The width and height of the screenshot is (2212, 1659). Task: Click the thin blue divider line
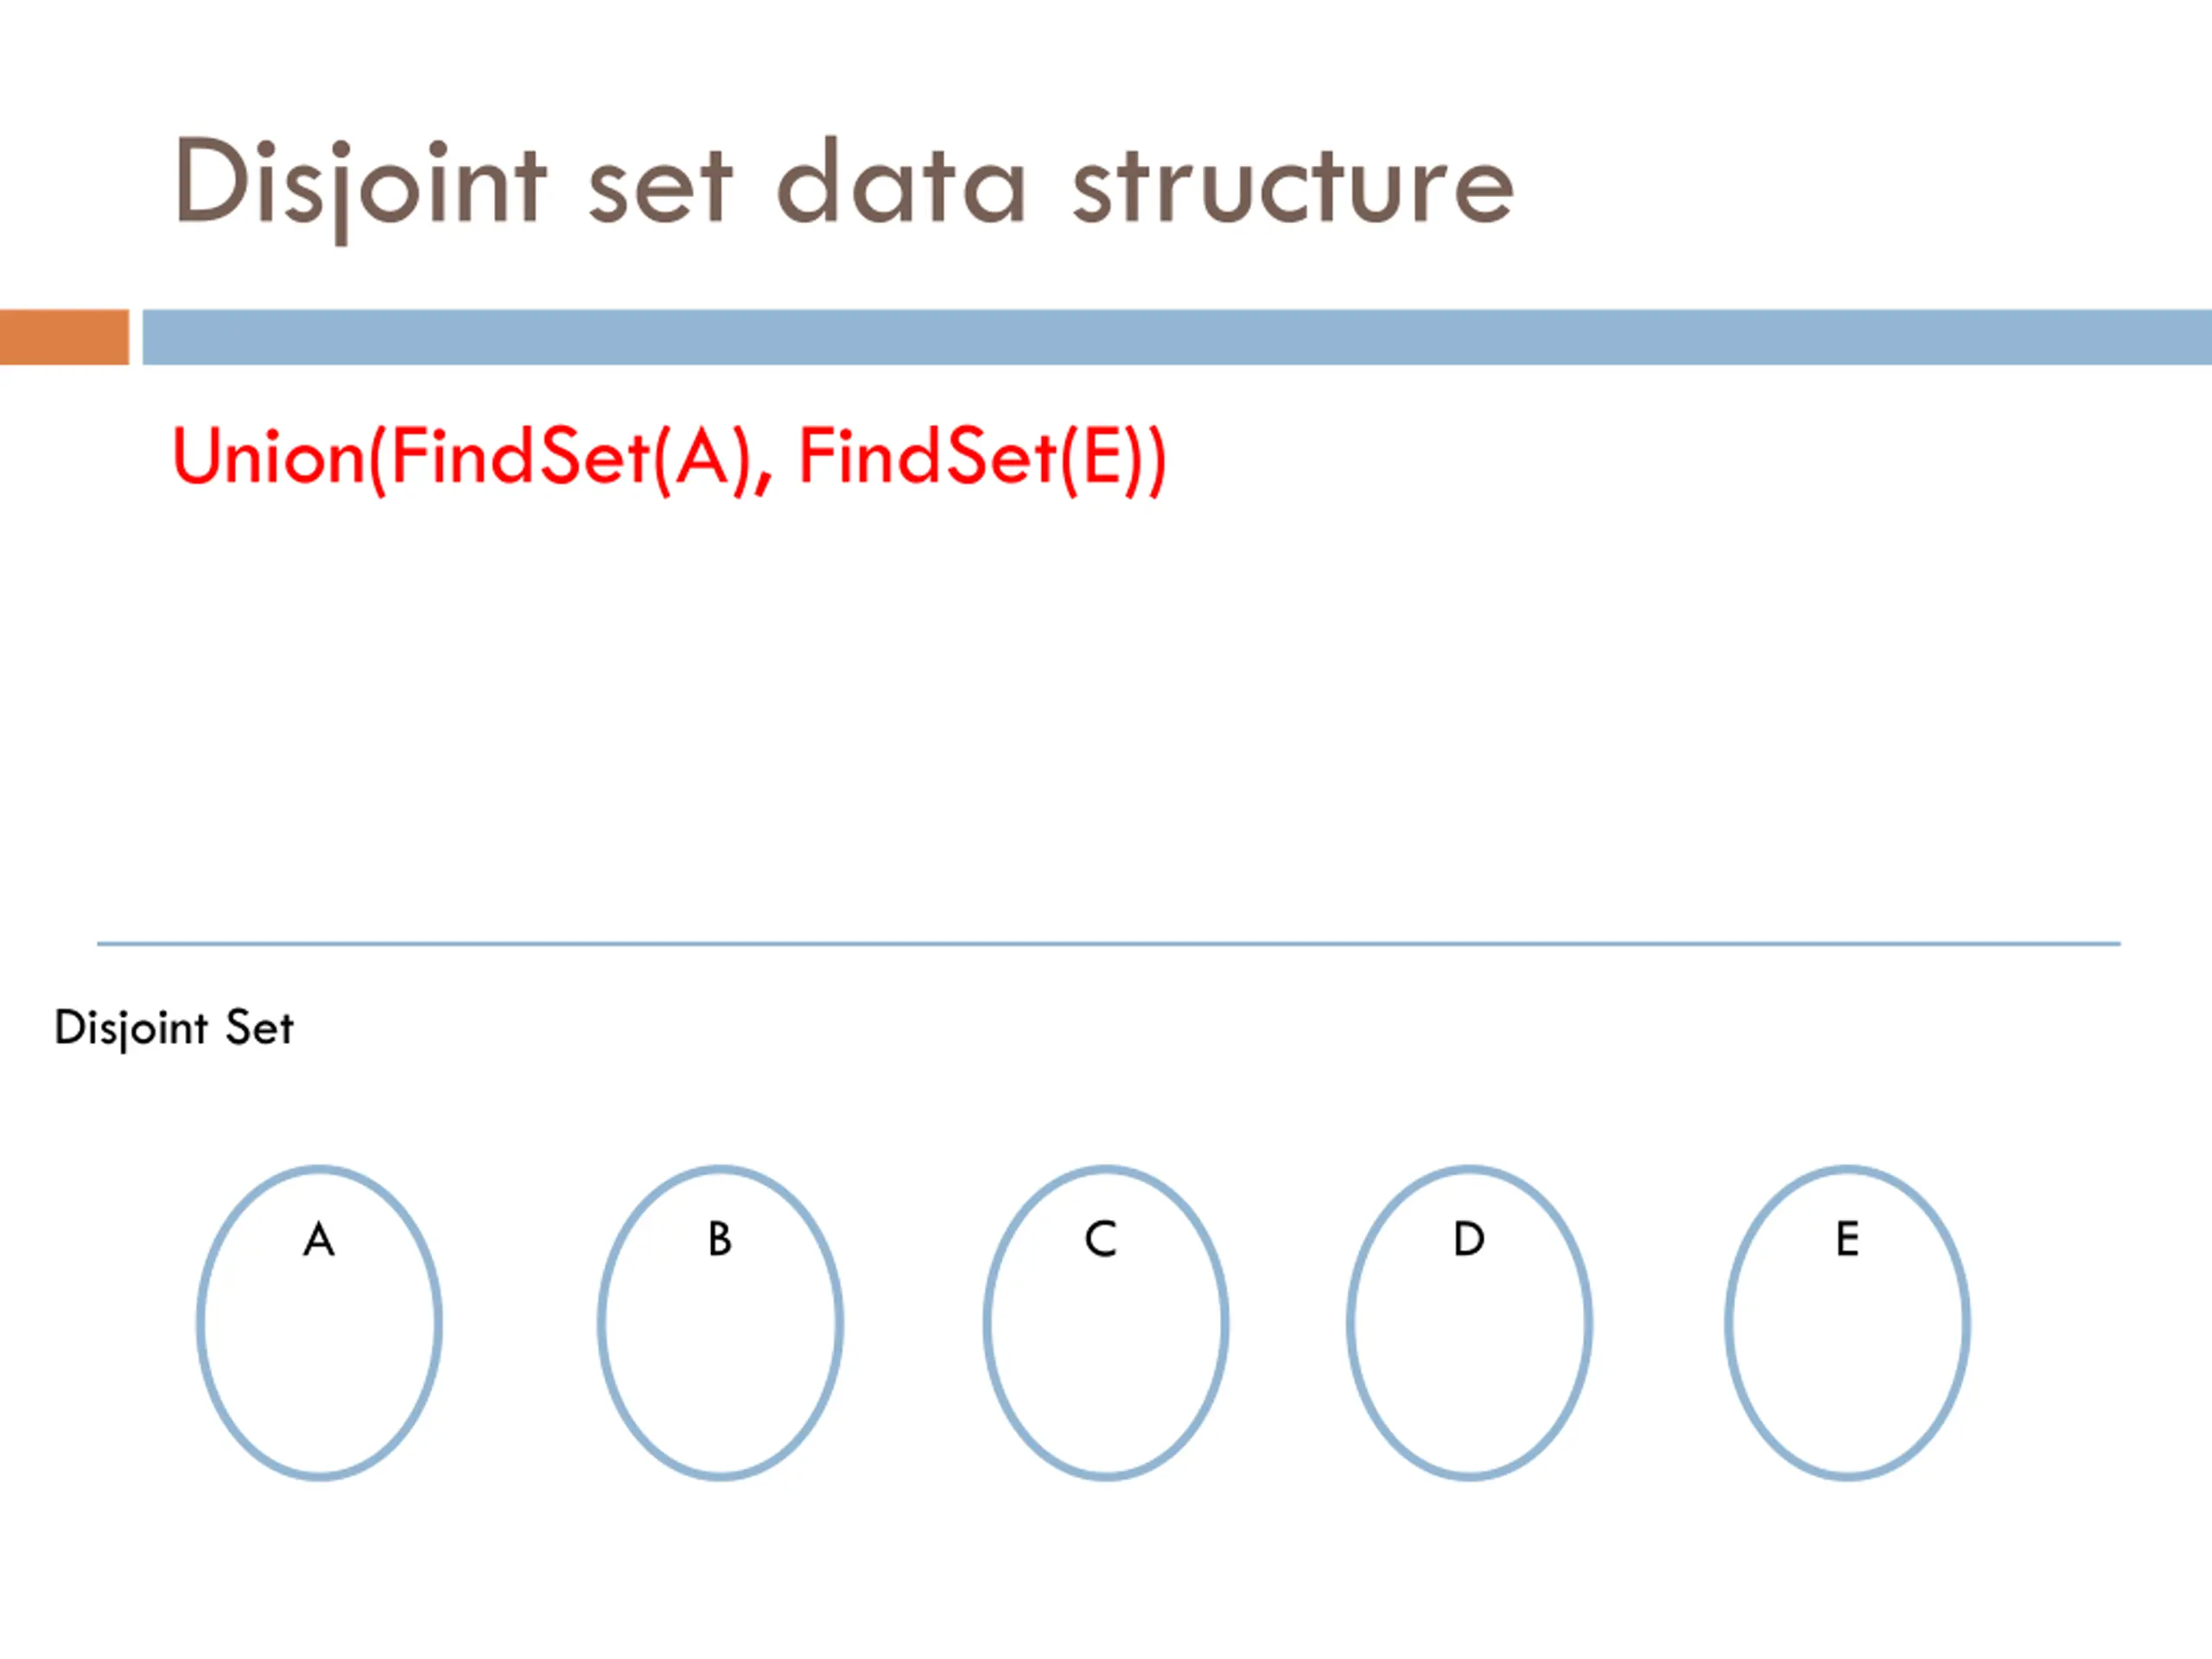pyautogui.click(x=1108, y=943)
